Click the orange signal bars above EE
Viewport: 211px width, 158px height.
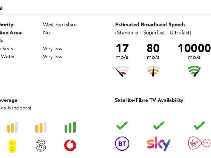click(12, 127)
